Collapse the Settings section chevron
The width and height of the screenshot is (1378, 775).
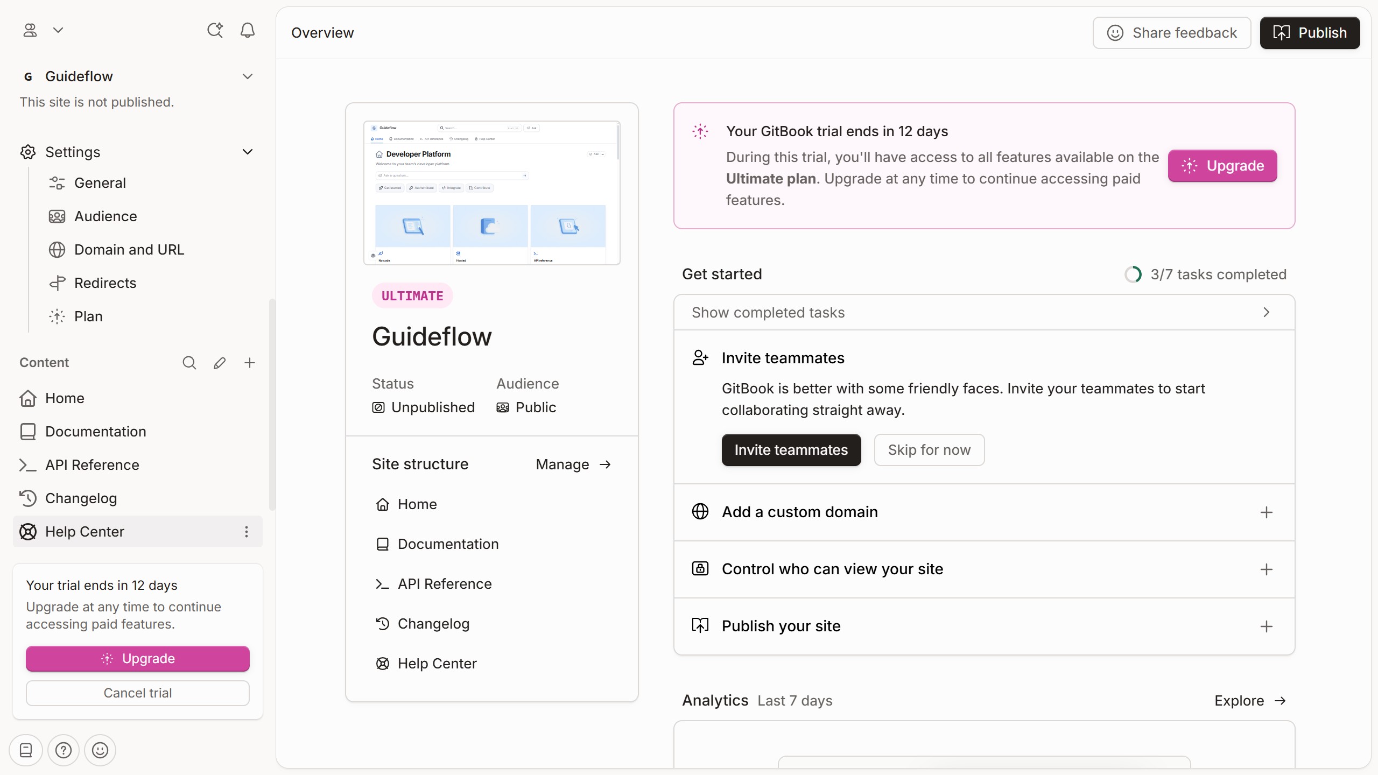coord(248,152)
